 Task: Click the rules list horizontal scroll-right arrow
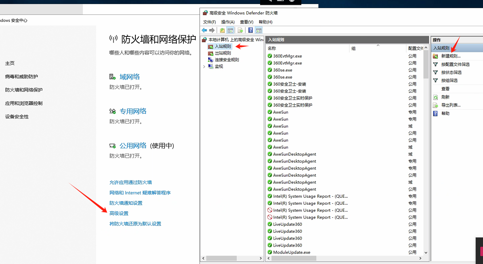421,258
